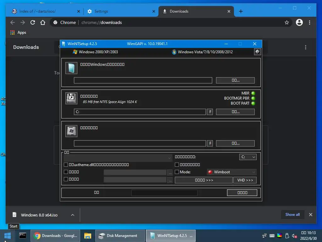Viewport: 322px width, 242px height.
Task: Click the network tray icon
Action: [x=264, y=236]
